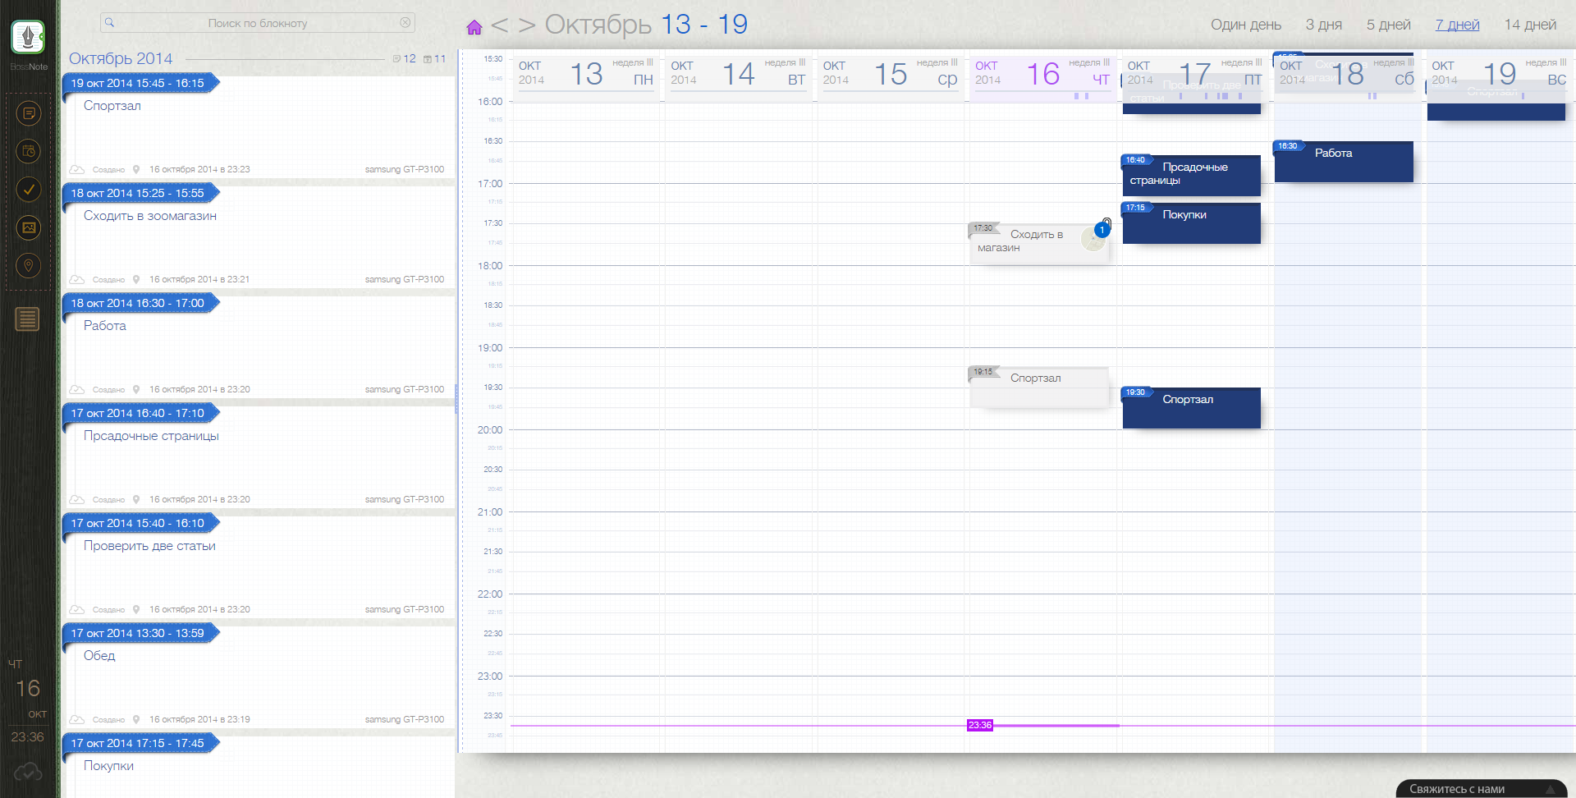Click location pin on Прсадочные страницы note

[136, 499]
